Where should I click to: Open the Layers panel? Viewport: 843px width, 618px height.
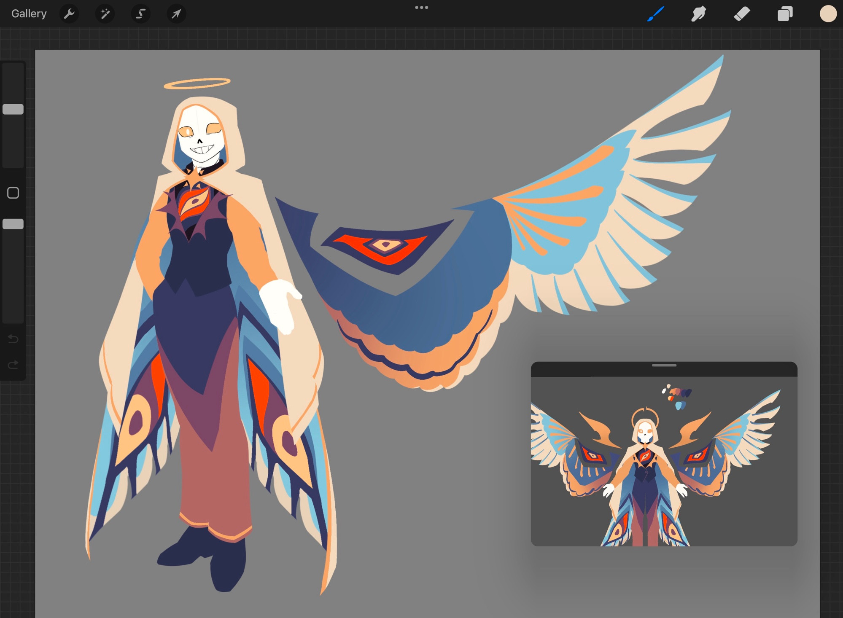point(785,14)
